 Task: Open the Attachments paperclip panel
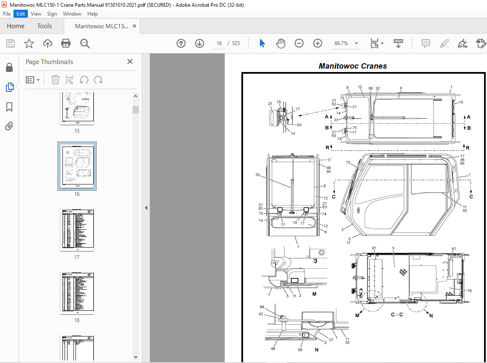[9, 126]
